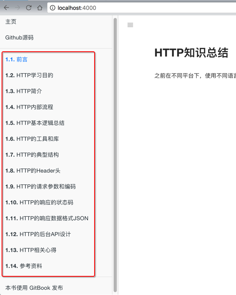Screen dimensions: 236x295
Task: Open chapter 1.2. HTTP学习目的
Action: click(29, 75)
